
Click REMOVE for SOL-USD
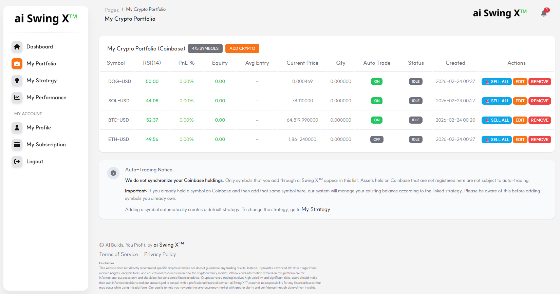540,101
